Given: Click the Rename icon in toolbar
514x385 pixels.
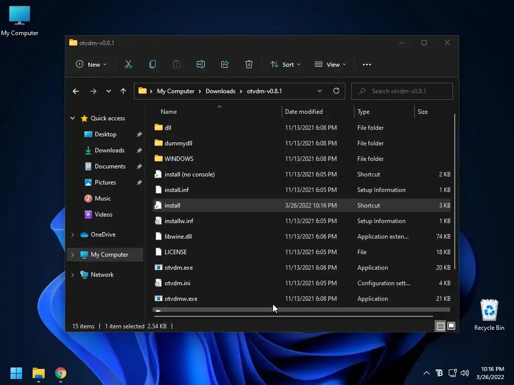Looking at the screenshot, I should (x=201, y=64).
